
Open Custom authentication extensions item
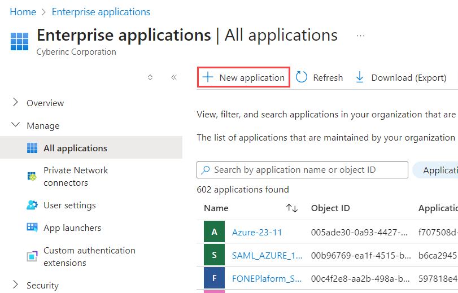coord(89,256)
